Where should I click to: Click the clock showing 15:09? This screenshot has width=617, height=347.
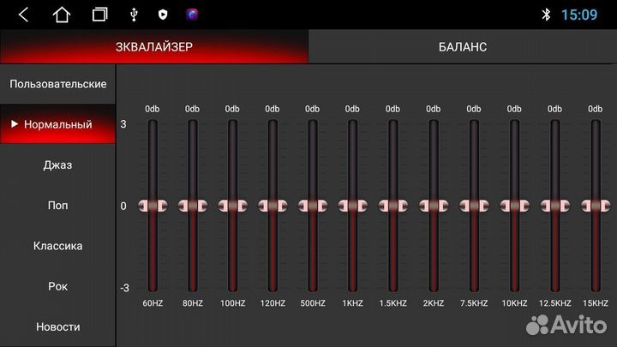click(580, 15)
